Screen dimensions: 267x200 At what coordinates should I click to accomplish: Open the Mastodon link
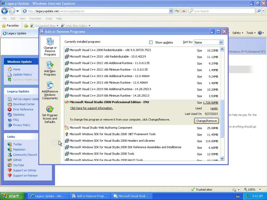19,149
